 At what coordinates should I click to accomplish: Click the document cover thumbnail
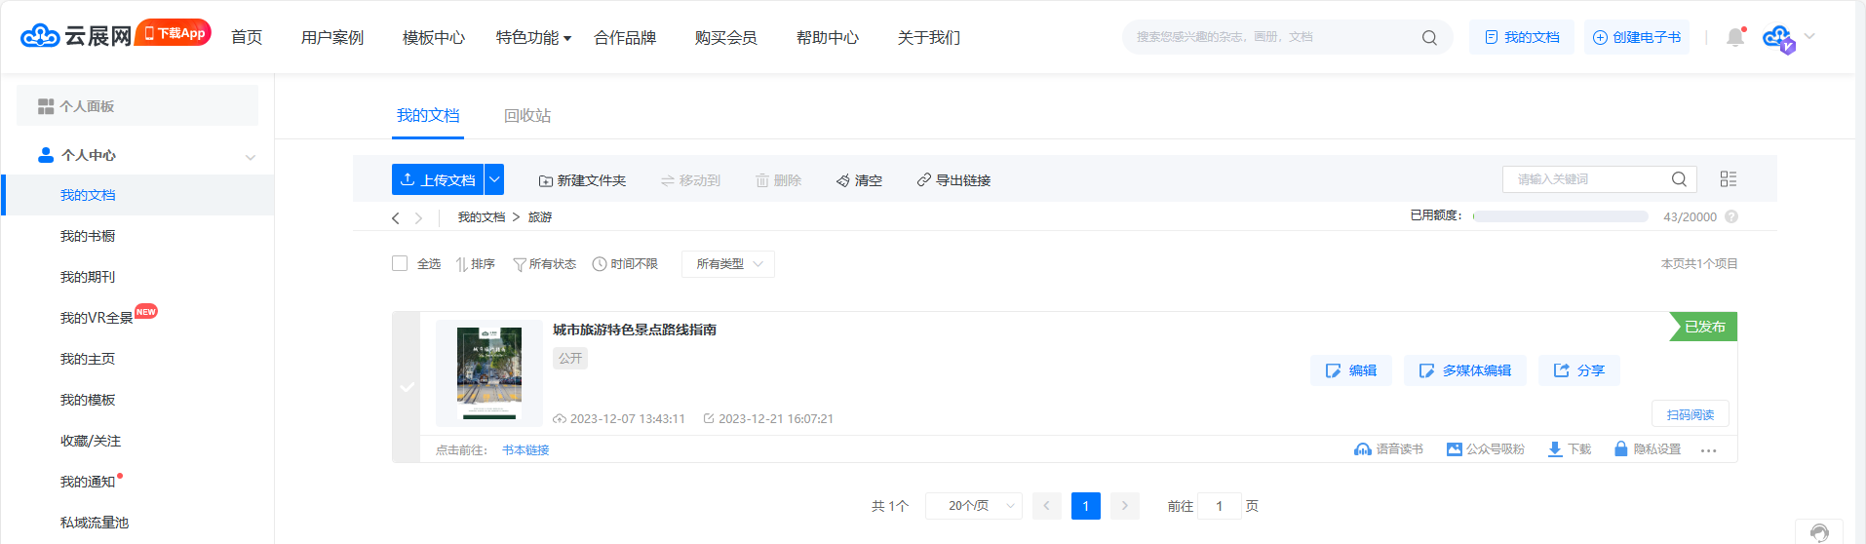[489, 373]
